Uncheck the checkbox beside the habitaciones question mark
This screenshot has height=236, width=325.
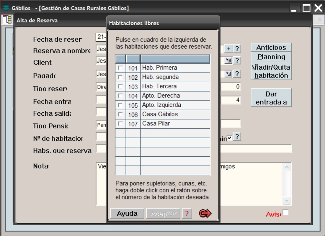(229, 138)
